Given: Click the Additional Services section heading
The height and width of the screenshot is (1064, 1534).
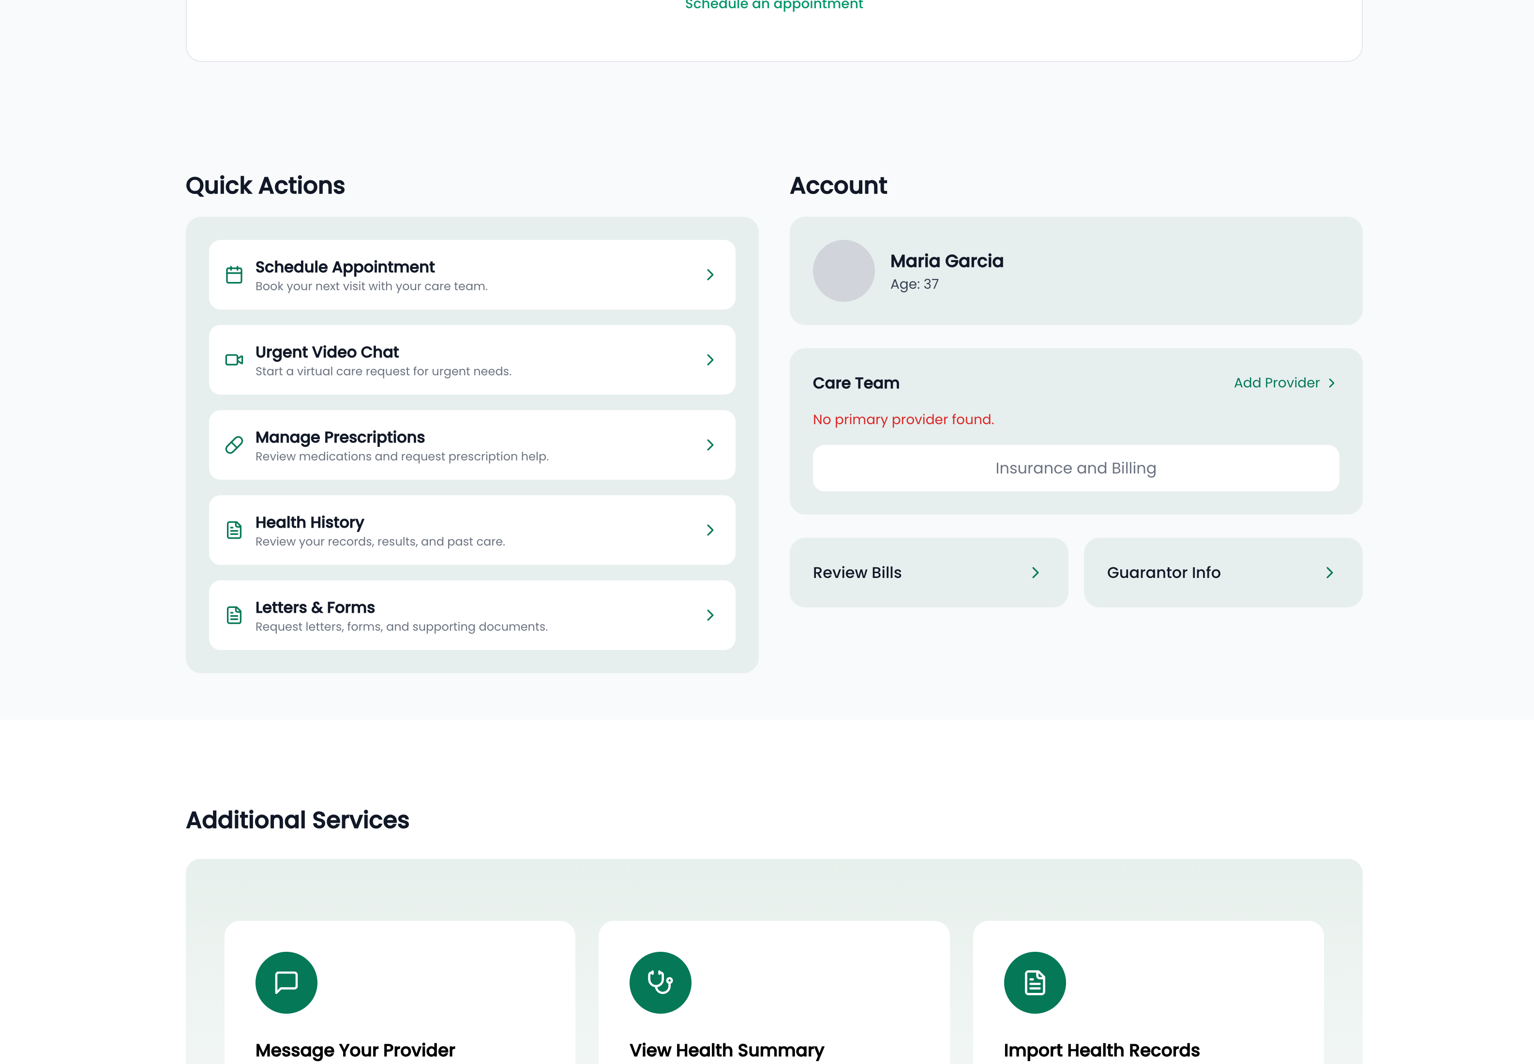Looking at the screenshot, I should pyautogui.click(x=298, y=820).
